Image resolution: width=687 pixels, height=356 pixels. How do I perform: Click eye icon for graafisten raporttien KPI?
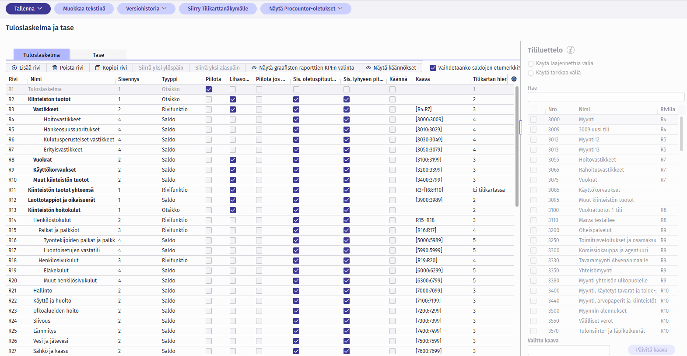(x=254, y=68)
